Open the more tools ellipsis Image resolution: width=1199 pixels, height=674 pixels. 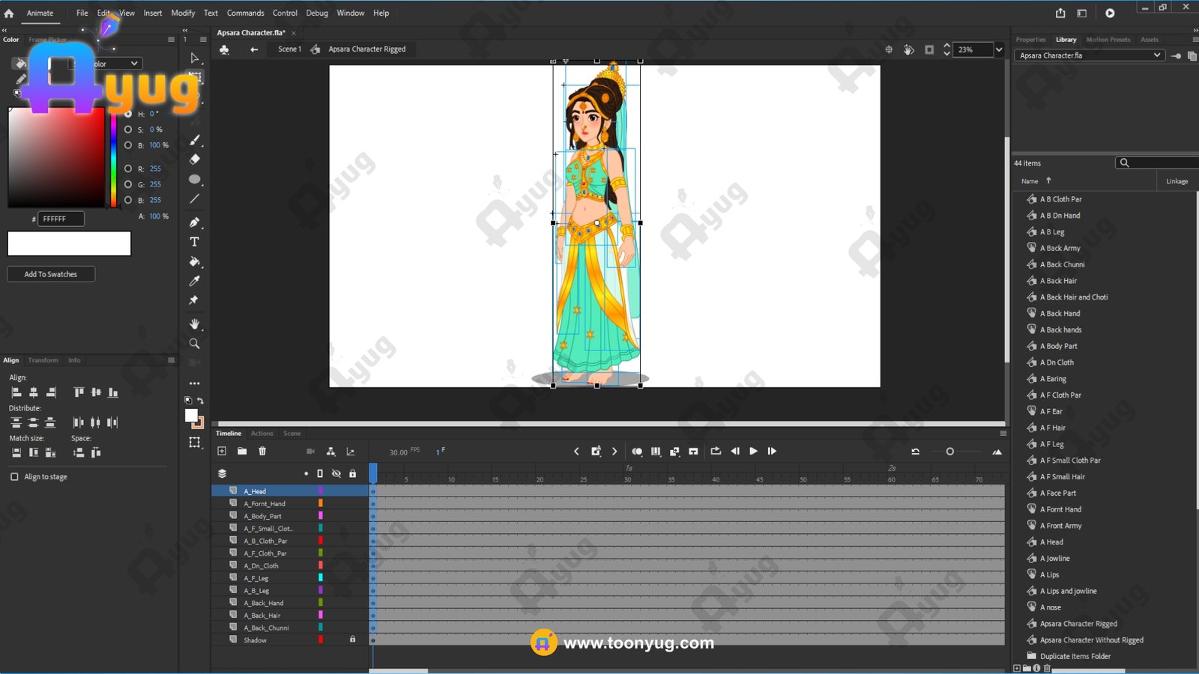pos(195,383)
